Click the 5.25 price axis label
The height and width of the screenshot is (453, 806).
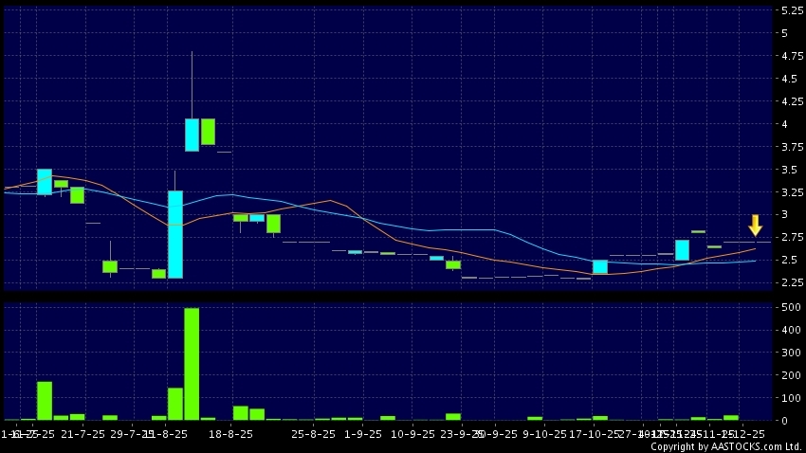(x=789, y=10)
